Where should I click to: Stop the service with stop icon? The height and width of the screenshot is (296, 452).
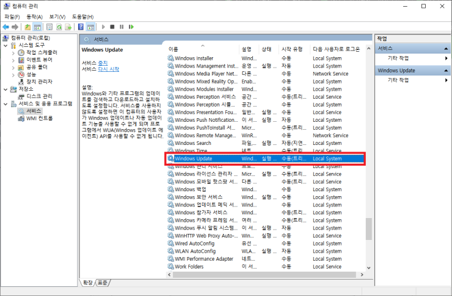[x=112, y=27]
